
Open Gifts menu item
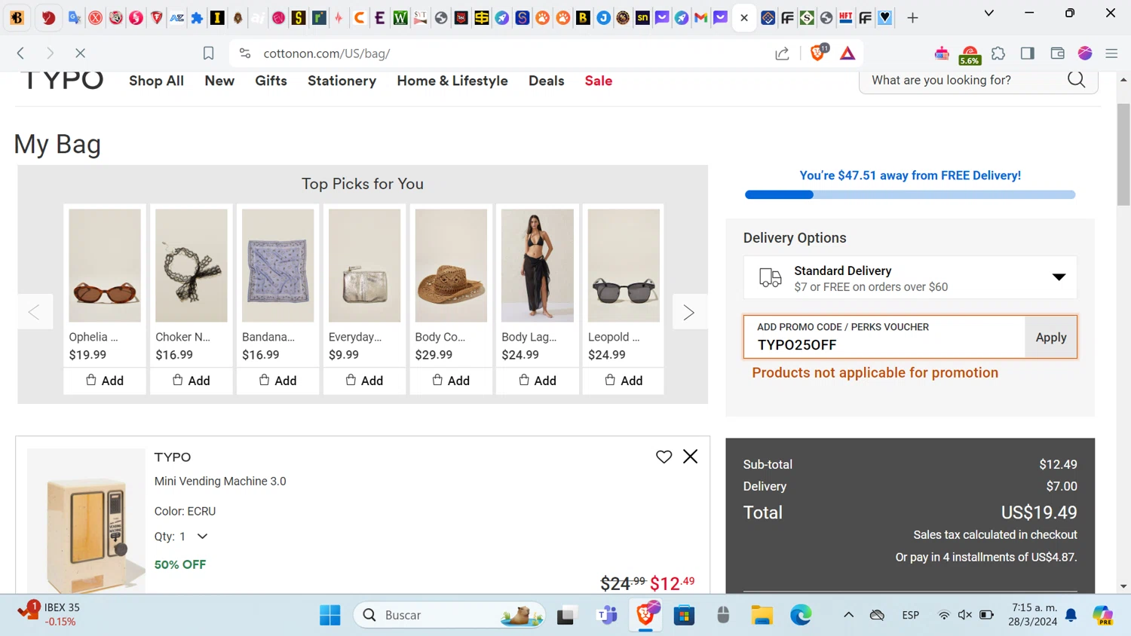[x=271, y=81]
